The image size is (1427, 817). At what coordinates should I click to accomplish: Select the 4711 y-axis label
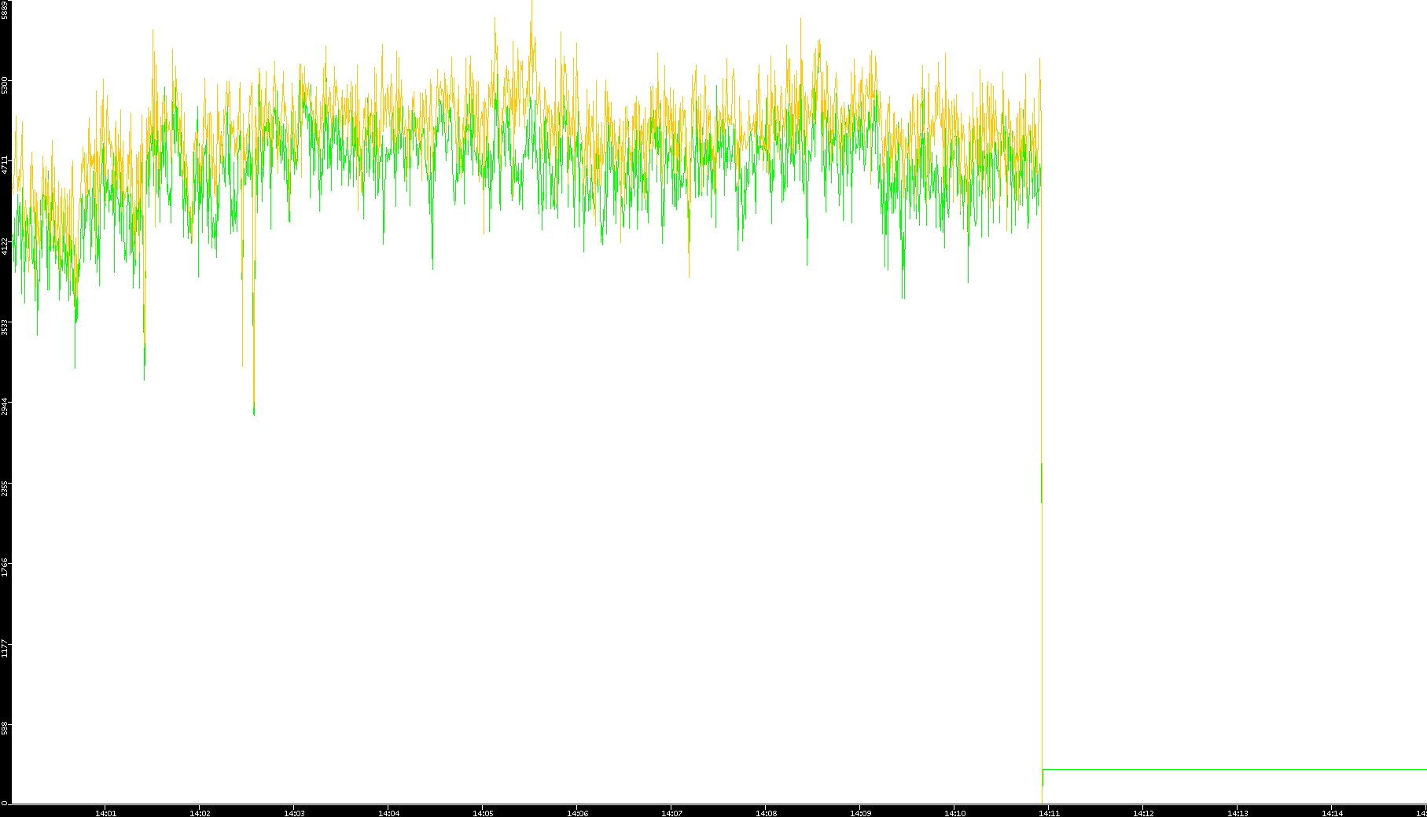tap(5, 165)
